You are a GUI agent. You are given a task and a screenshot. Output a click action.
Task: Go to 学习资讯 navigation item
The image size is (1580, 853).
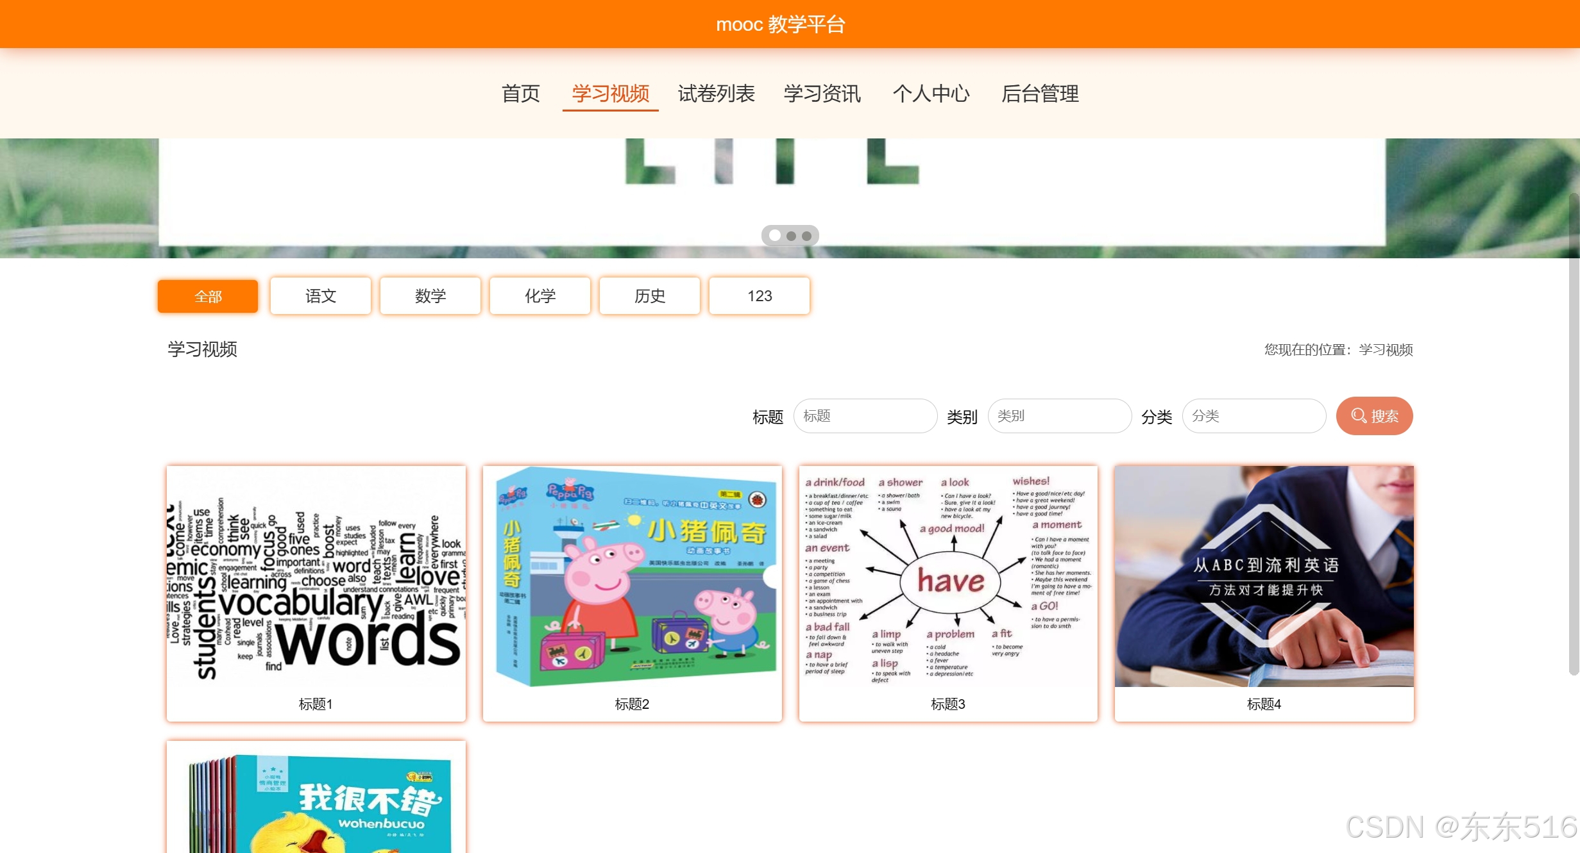822,94
